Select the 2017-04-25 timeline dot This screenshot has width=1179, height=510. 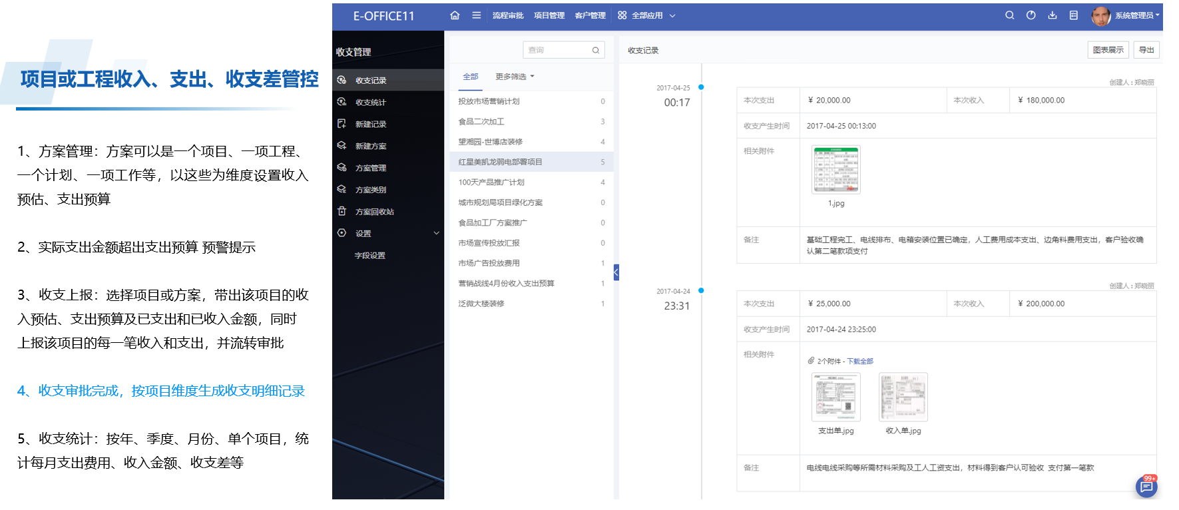[x=701, y=87]
